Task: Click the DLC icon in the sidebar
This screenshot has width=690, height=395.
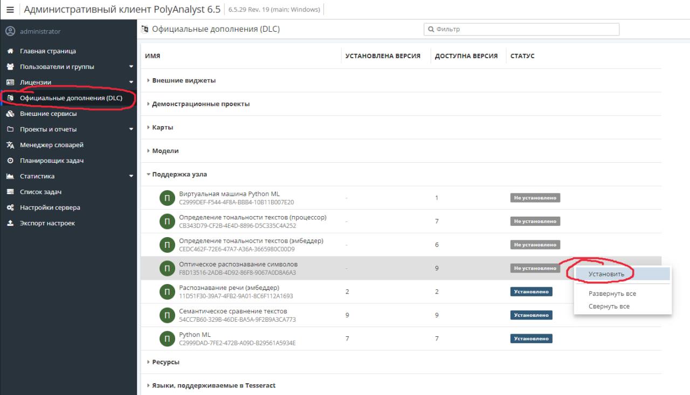Action: [x=10, y=98]
